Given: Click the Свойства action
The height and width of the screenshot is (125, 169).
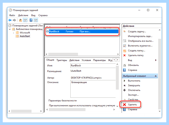Looking at the screenshot, I should pos(133,100).
